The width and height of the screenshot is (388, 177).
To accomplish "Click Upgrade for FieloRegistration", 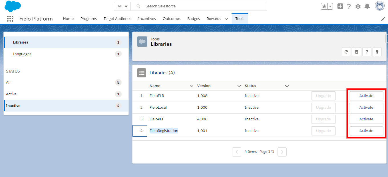I will pos(323,131).
